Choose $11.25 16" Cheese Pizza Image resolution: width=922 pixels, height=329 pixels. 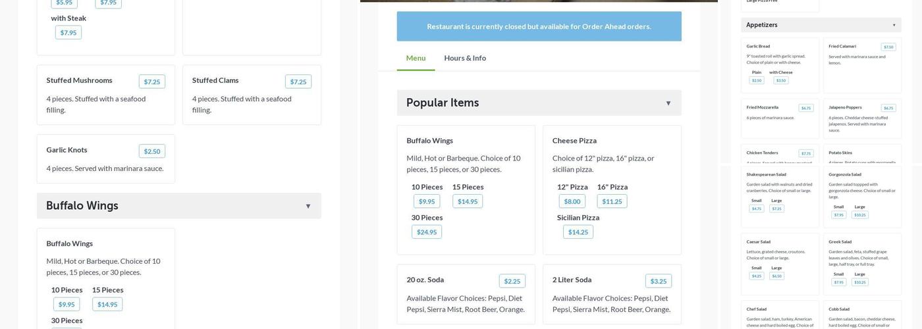click(x=612, y=201)
